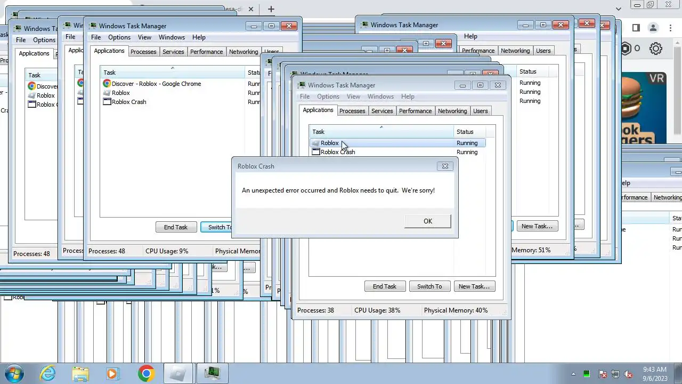682x384 pixels.
Task: Open Windows Media Player from the taskbar
Action: (x=112, y=373)
